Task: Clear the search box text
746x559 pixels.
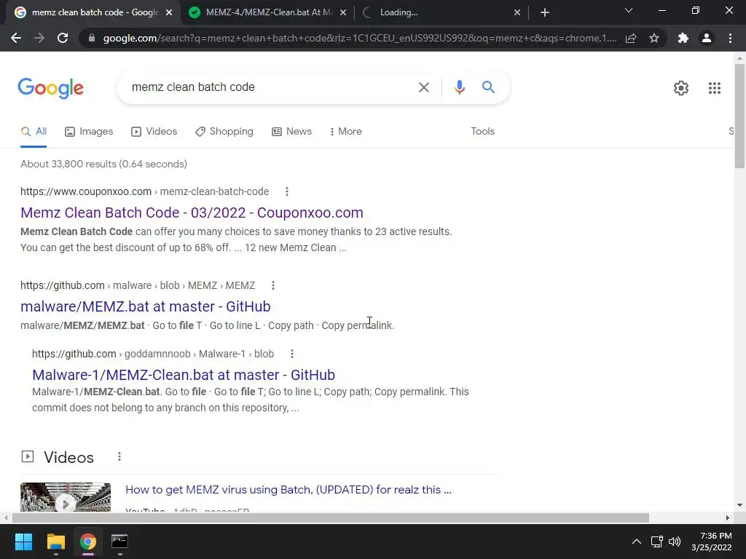Action: point(423,87)
